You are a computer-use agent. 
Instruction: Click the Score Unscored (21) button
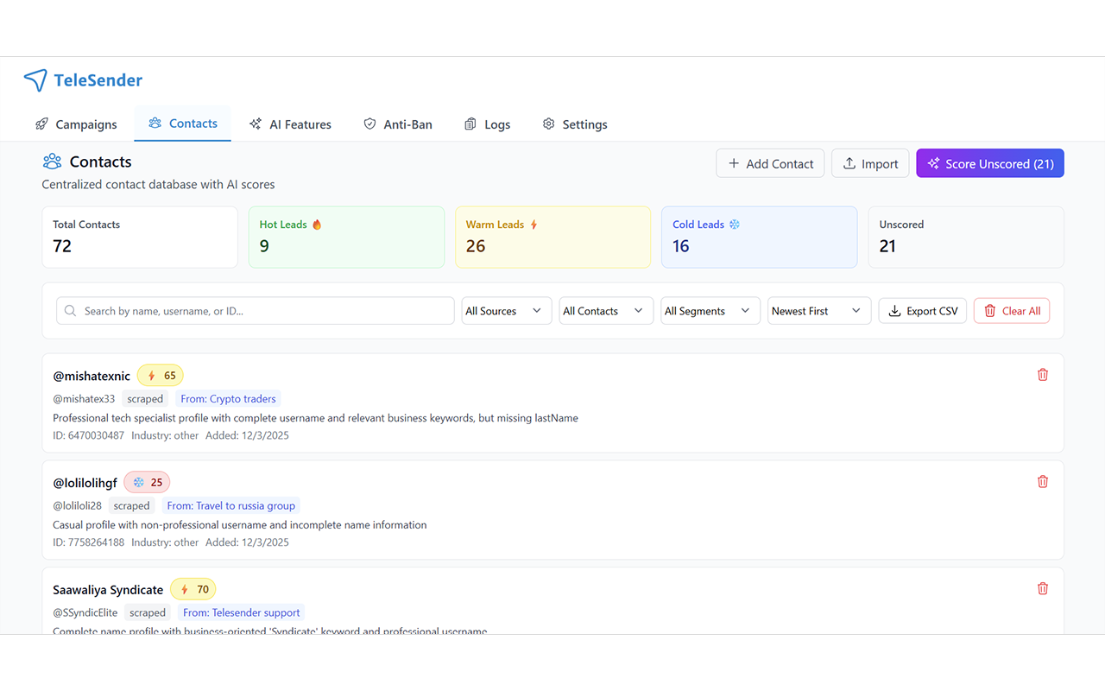(x=990, y=163)
